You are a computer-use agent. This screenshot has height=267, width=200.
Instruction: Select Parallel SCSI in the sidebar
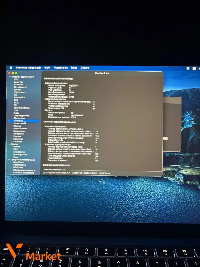tap(20, 97)
